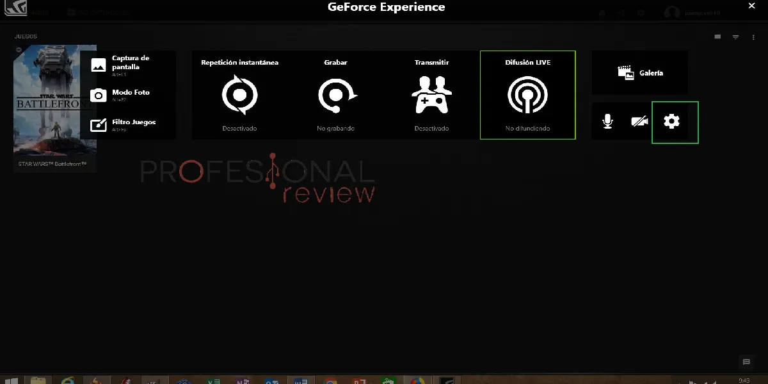This screenshot has height=384, width=768.
Task: Open the filter icon above games list
Action: pyautogui.click(x=736, y=37)
